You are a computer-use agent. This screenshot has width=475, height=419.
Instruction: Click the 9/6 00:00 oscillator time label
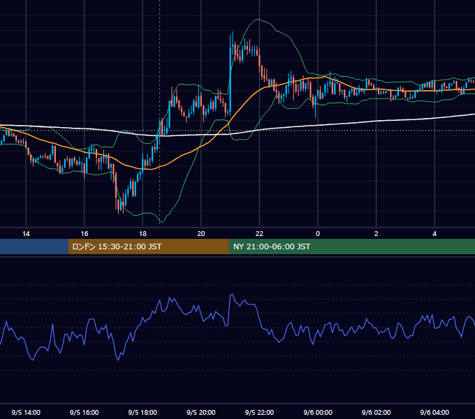tap(318, 412)
